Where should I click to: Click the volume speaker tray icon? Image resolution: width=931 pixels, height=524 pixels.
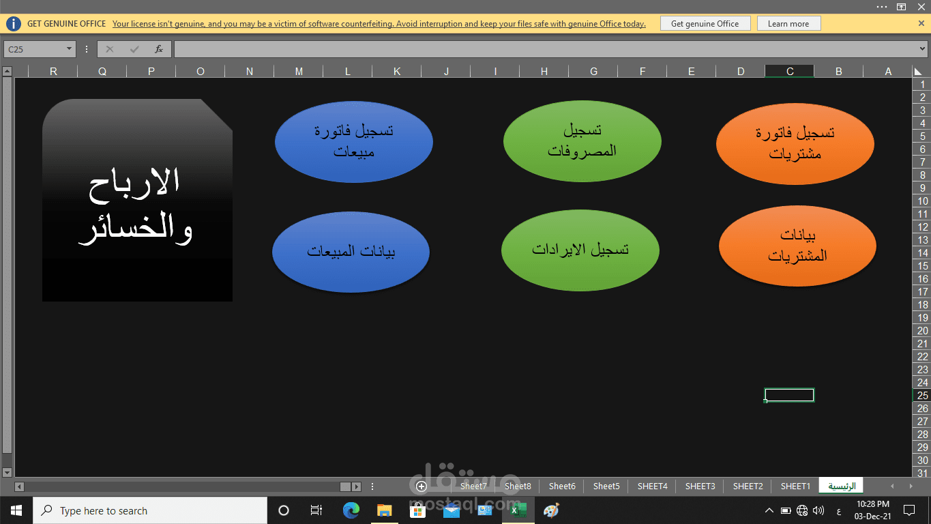tap(818, 510)
